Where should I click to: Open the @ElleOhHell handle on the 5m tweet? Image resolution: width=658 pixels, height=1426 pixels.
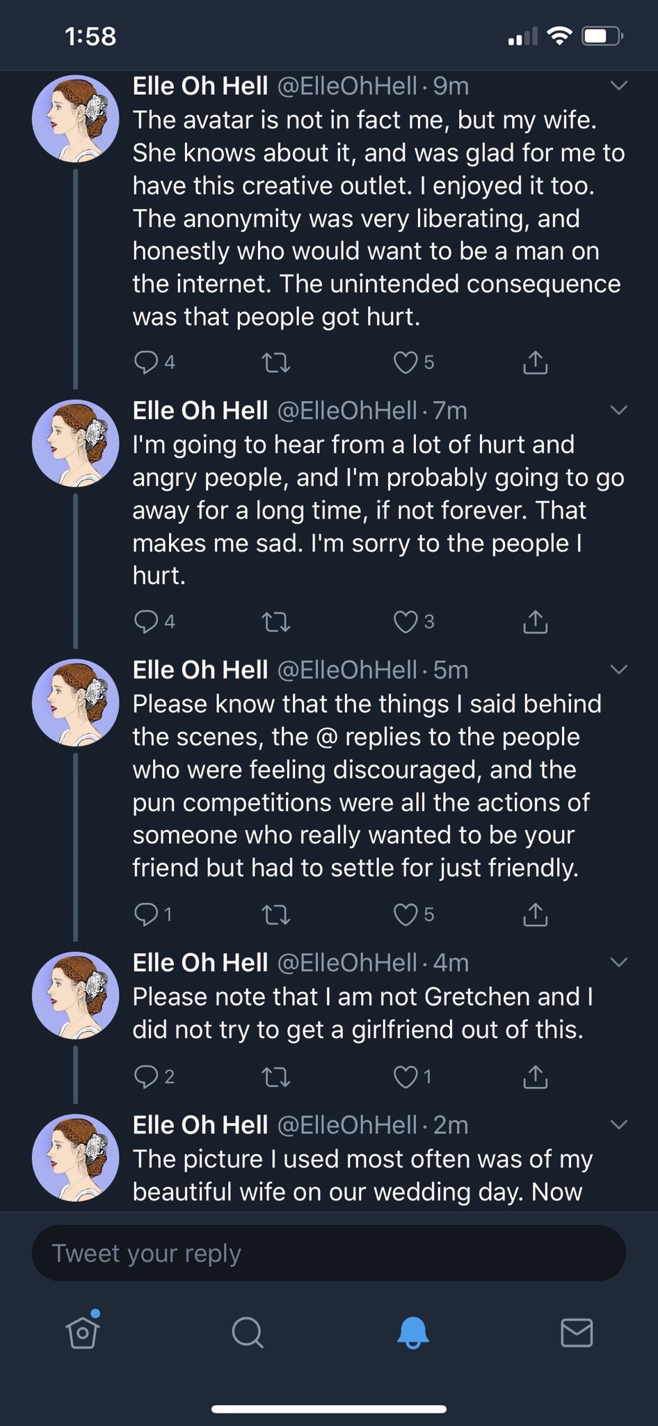(347, 670)
